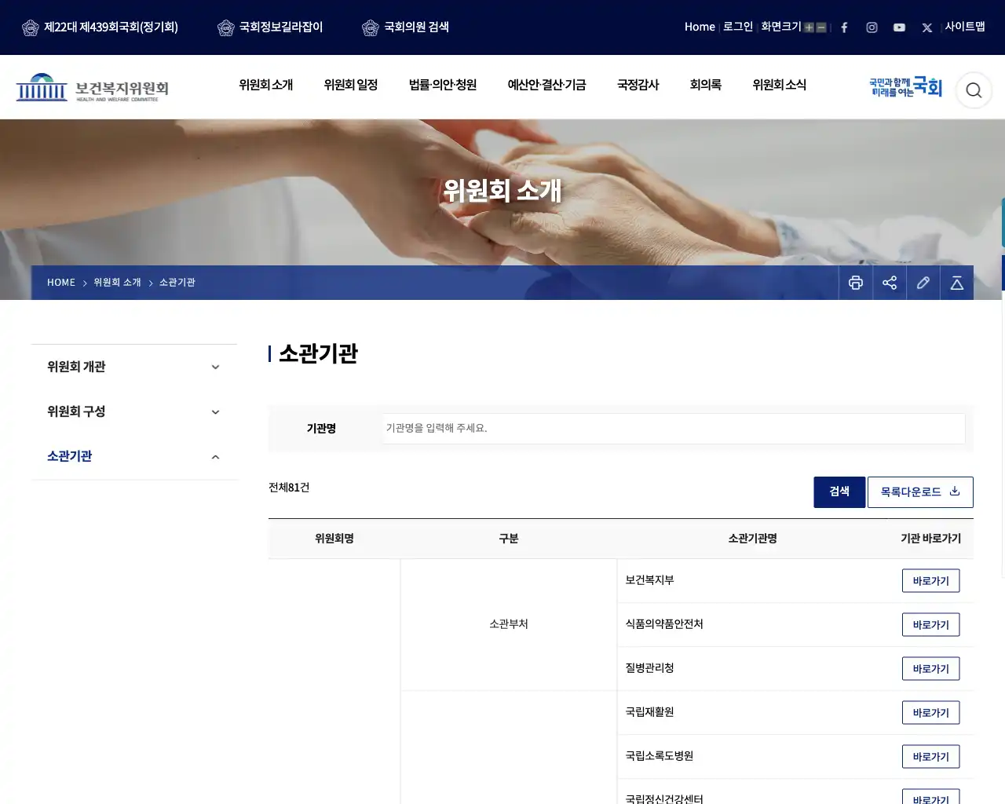Click the emblem icon beside 국회의원 검색
The image size is (1005, 804).
click(x=371, y=28)
